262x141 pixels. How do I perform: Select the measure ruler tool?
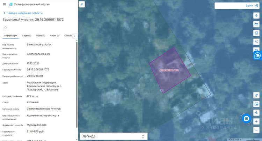[256, 24]
